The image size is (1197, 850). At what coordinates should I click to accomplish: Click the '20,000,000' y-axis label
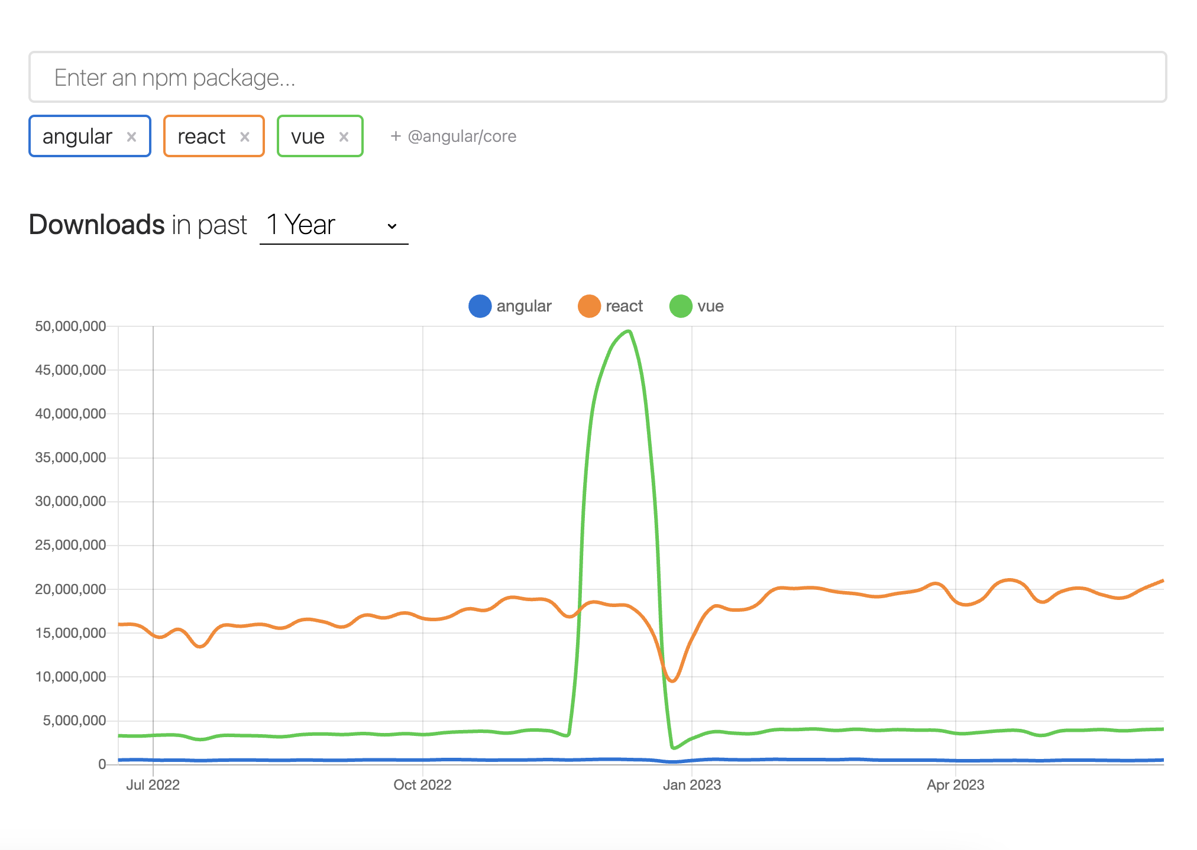click(x=70, y=589)
